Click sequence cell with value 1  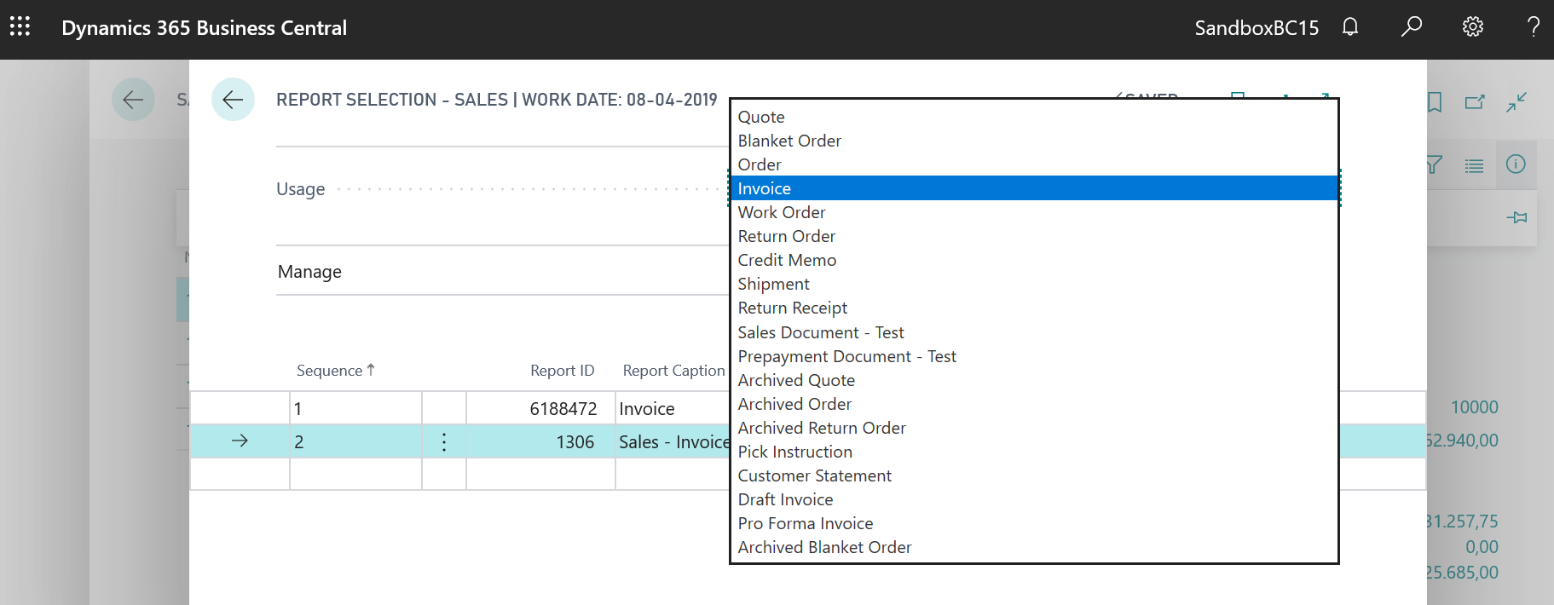[355, 409]
